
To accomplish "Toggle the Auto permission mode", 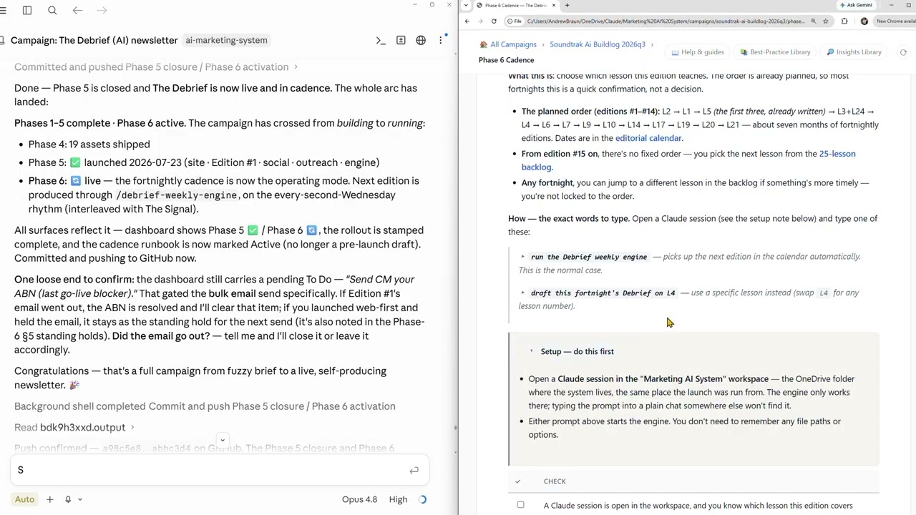I will 24,499.
